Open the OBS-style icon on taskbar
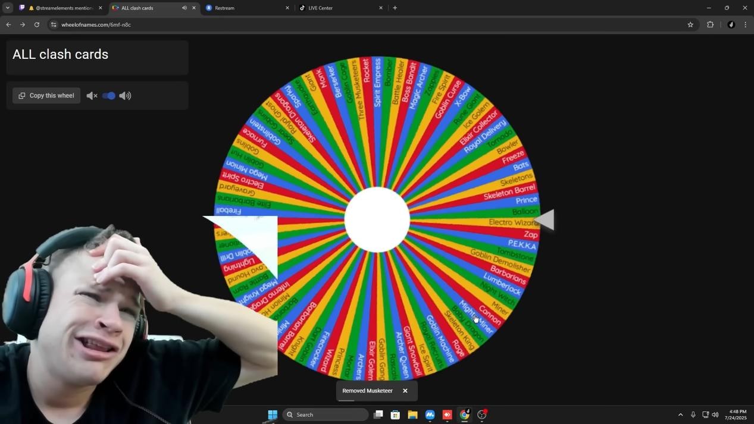754x424 pixels. coord(482,414)
